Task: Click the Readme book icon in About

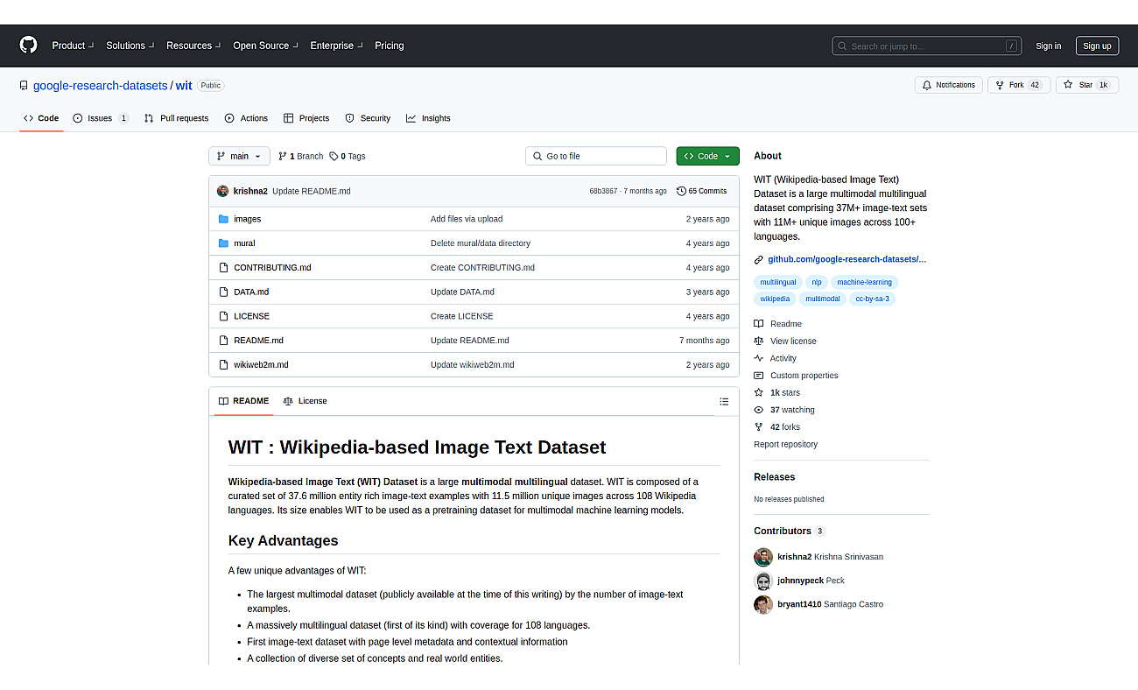Action: (759, 324)
